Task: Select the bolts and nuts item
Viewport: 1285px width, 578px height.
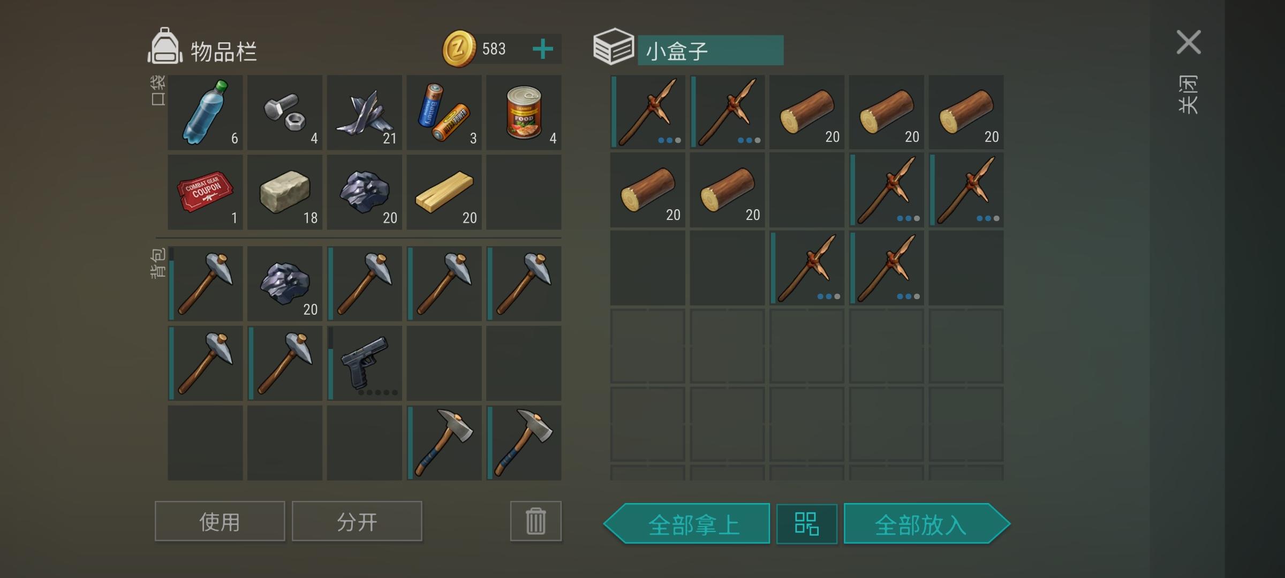Action: (285, 112)
